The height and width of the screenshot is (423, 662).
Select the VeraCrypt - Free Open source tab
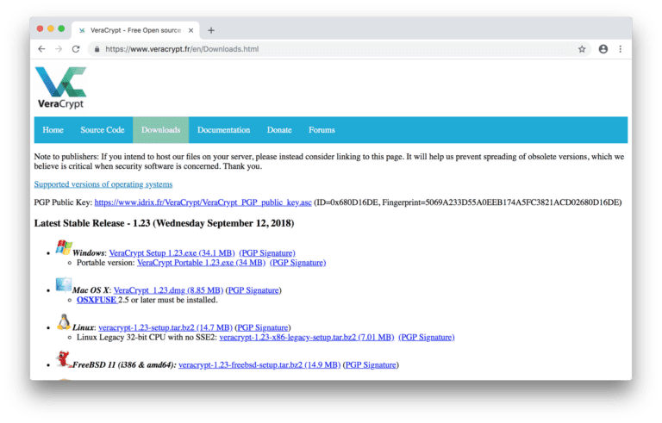point(135,30)
